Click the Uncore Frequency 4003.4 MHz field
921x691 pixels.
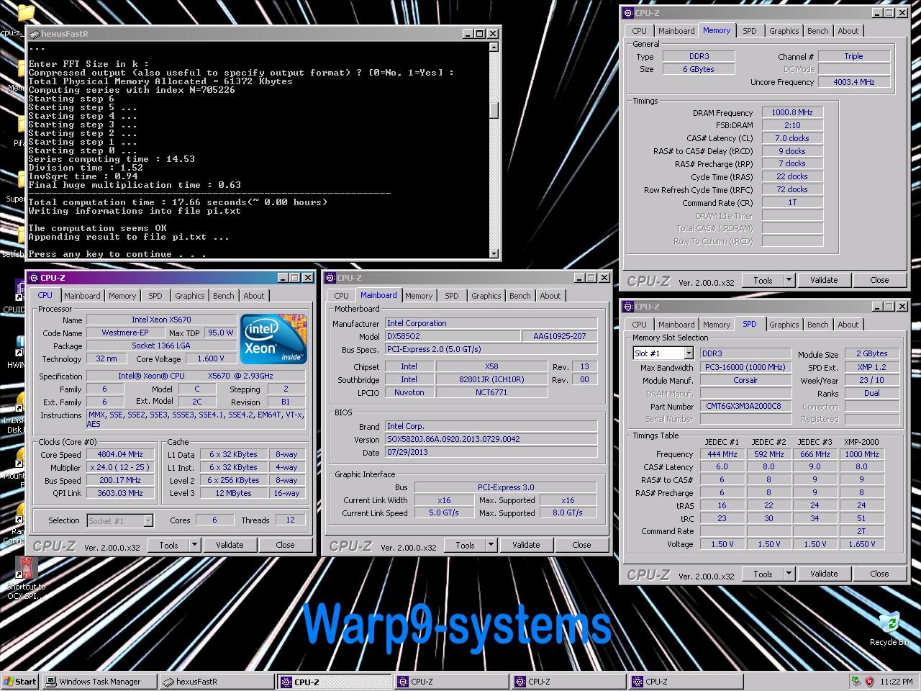click(854, 82)
